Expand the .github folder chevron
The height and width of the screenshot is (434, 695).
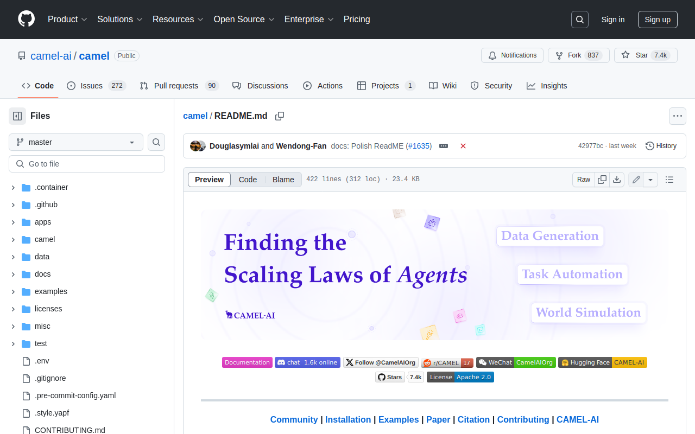(13, 205)
